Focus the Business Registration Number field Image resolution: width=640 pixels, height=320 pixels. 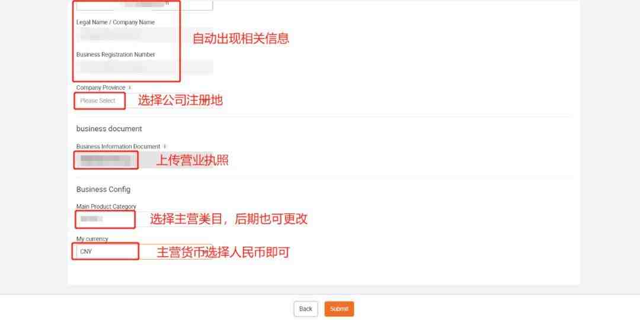coord(145,67)
